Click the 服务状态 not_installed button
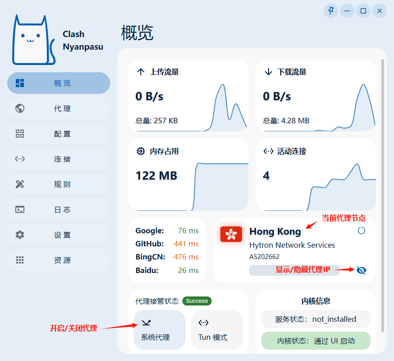Screen dimensions: 394x361 coord(315,319)
